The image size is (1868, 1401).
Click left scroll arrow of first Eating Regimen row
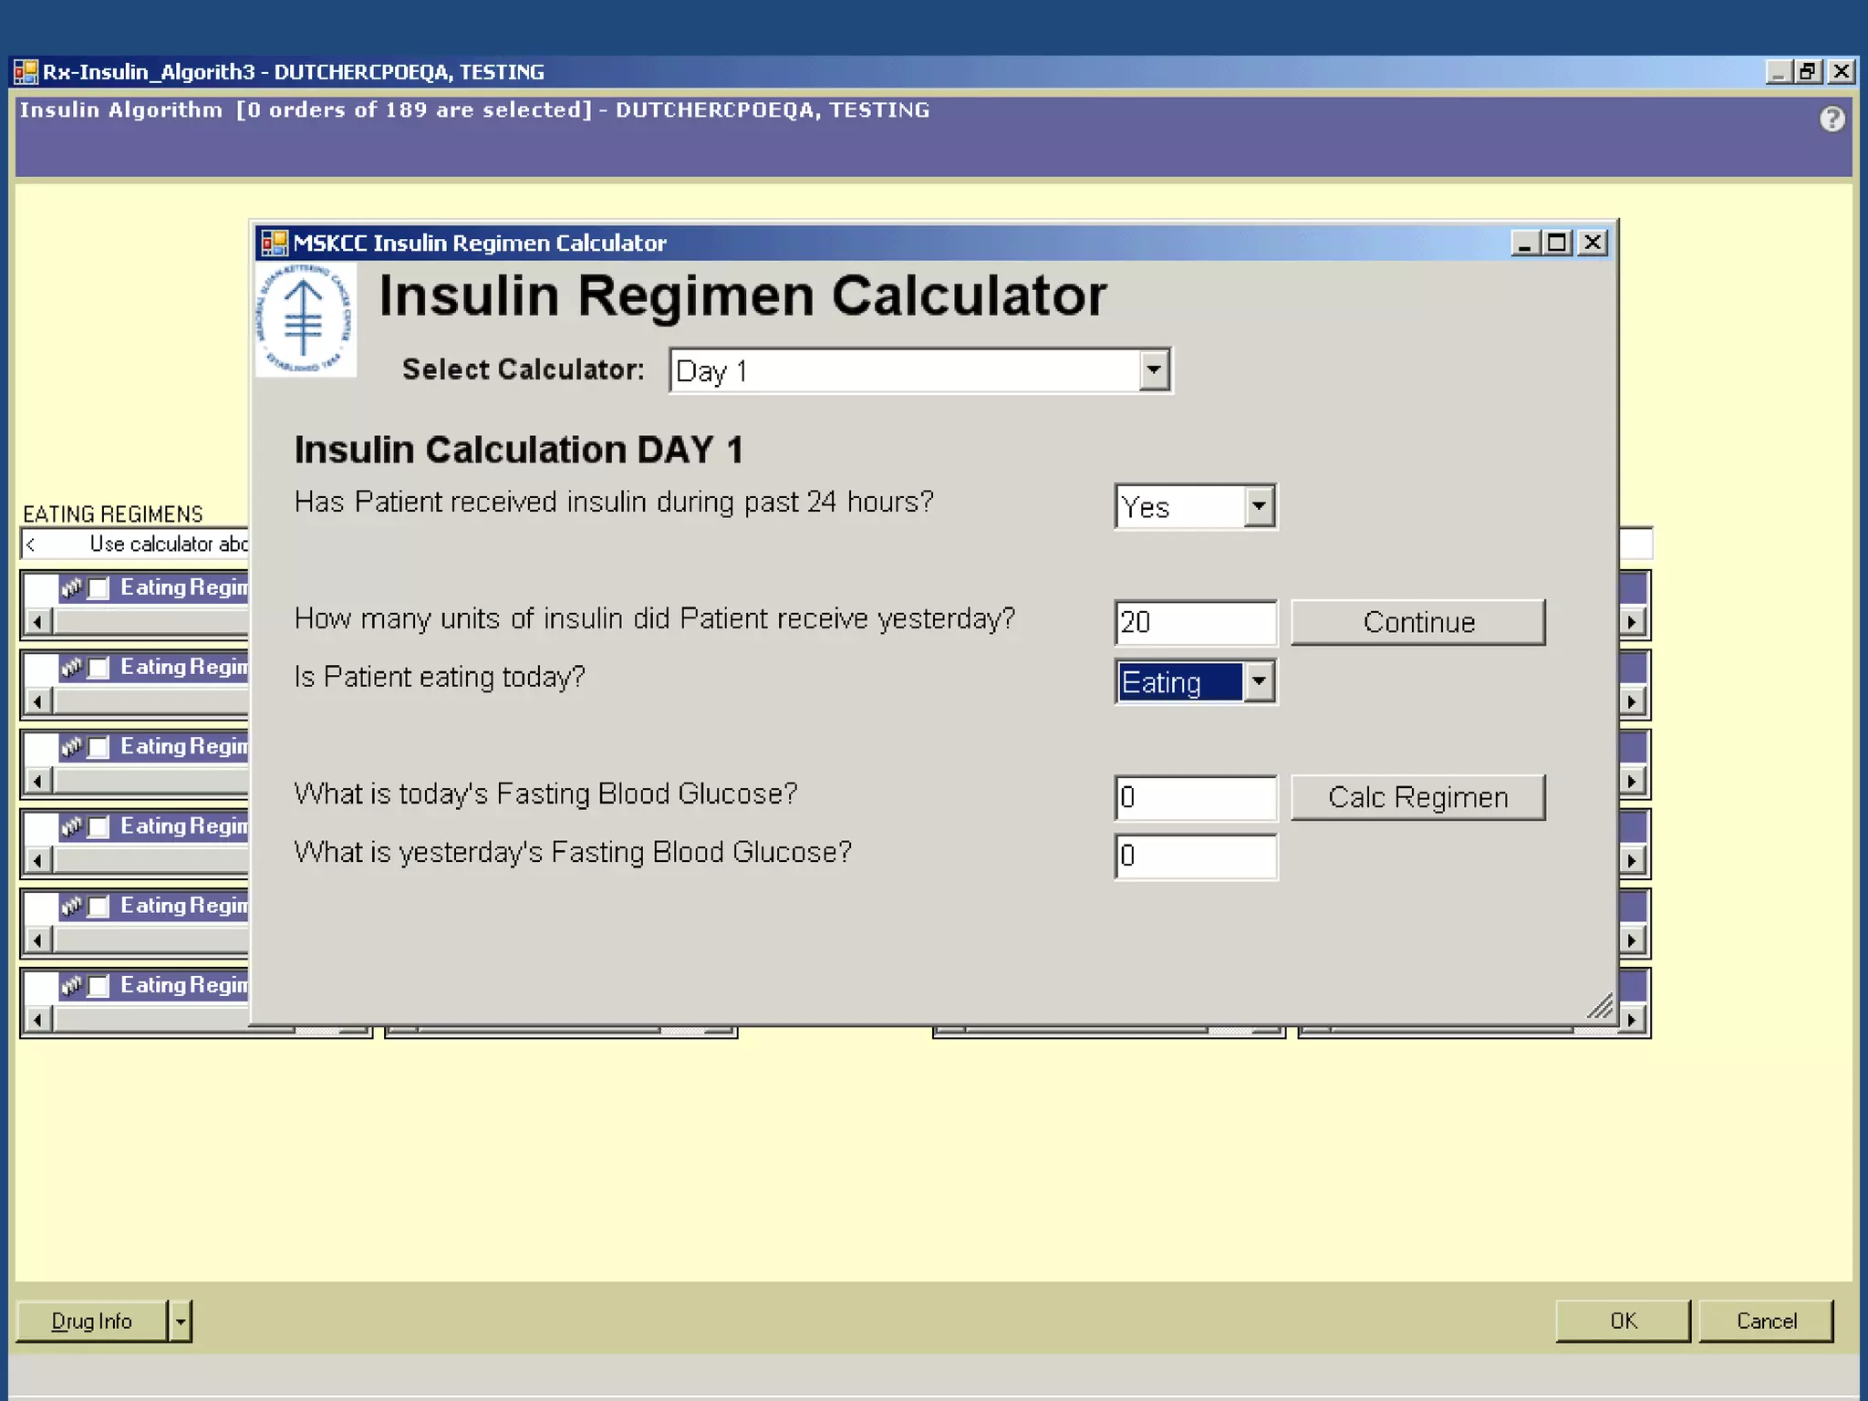(37, 622)
